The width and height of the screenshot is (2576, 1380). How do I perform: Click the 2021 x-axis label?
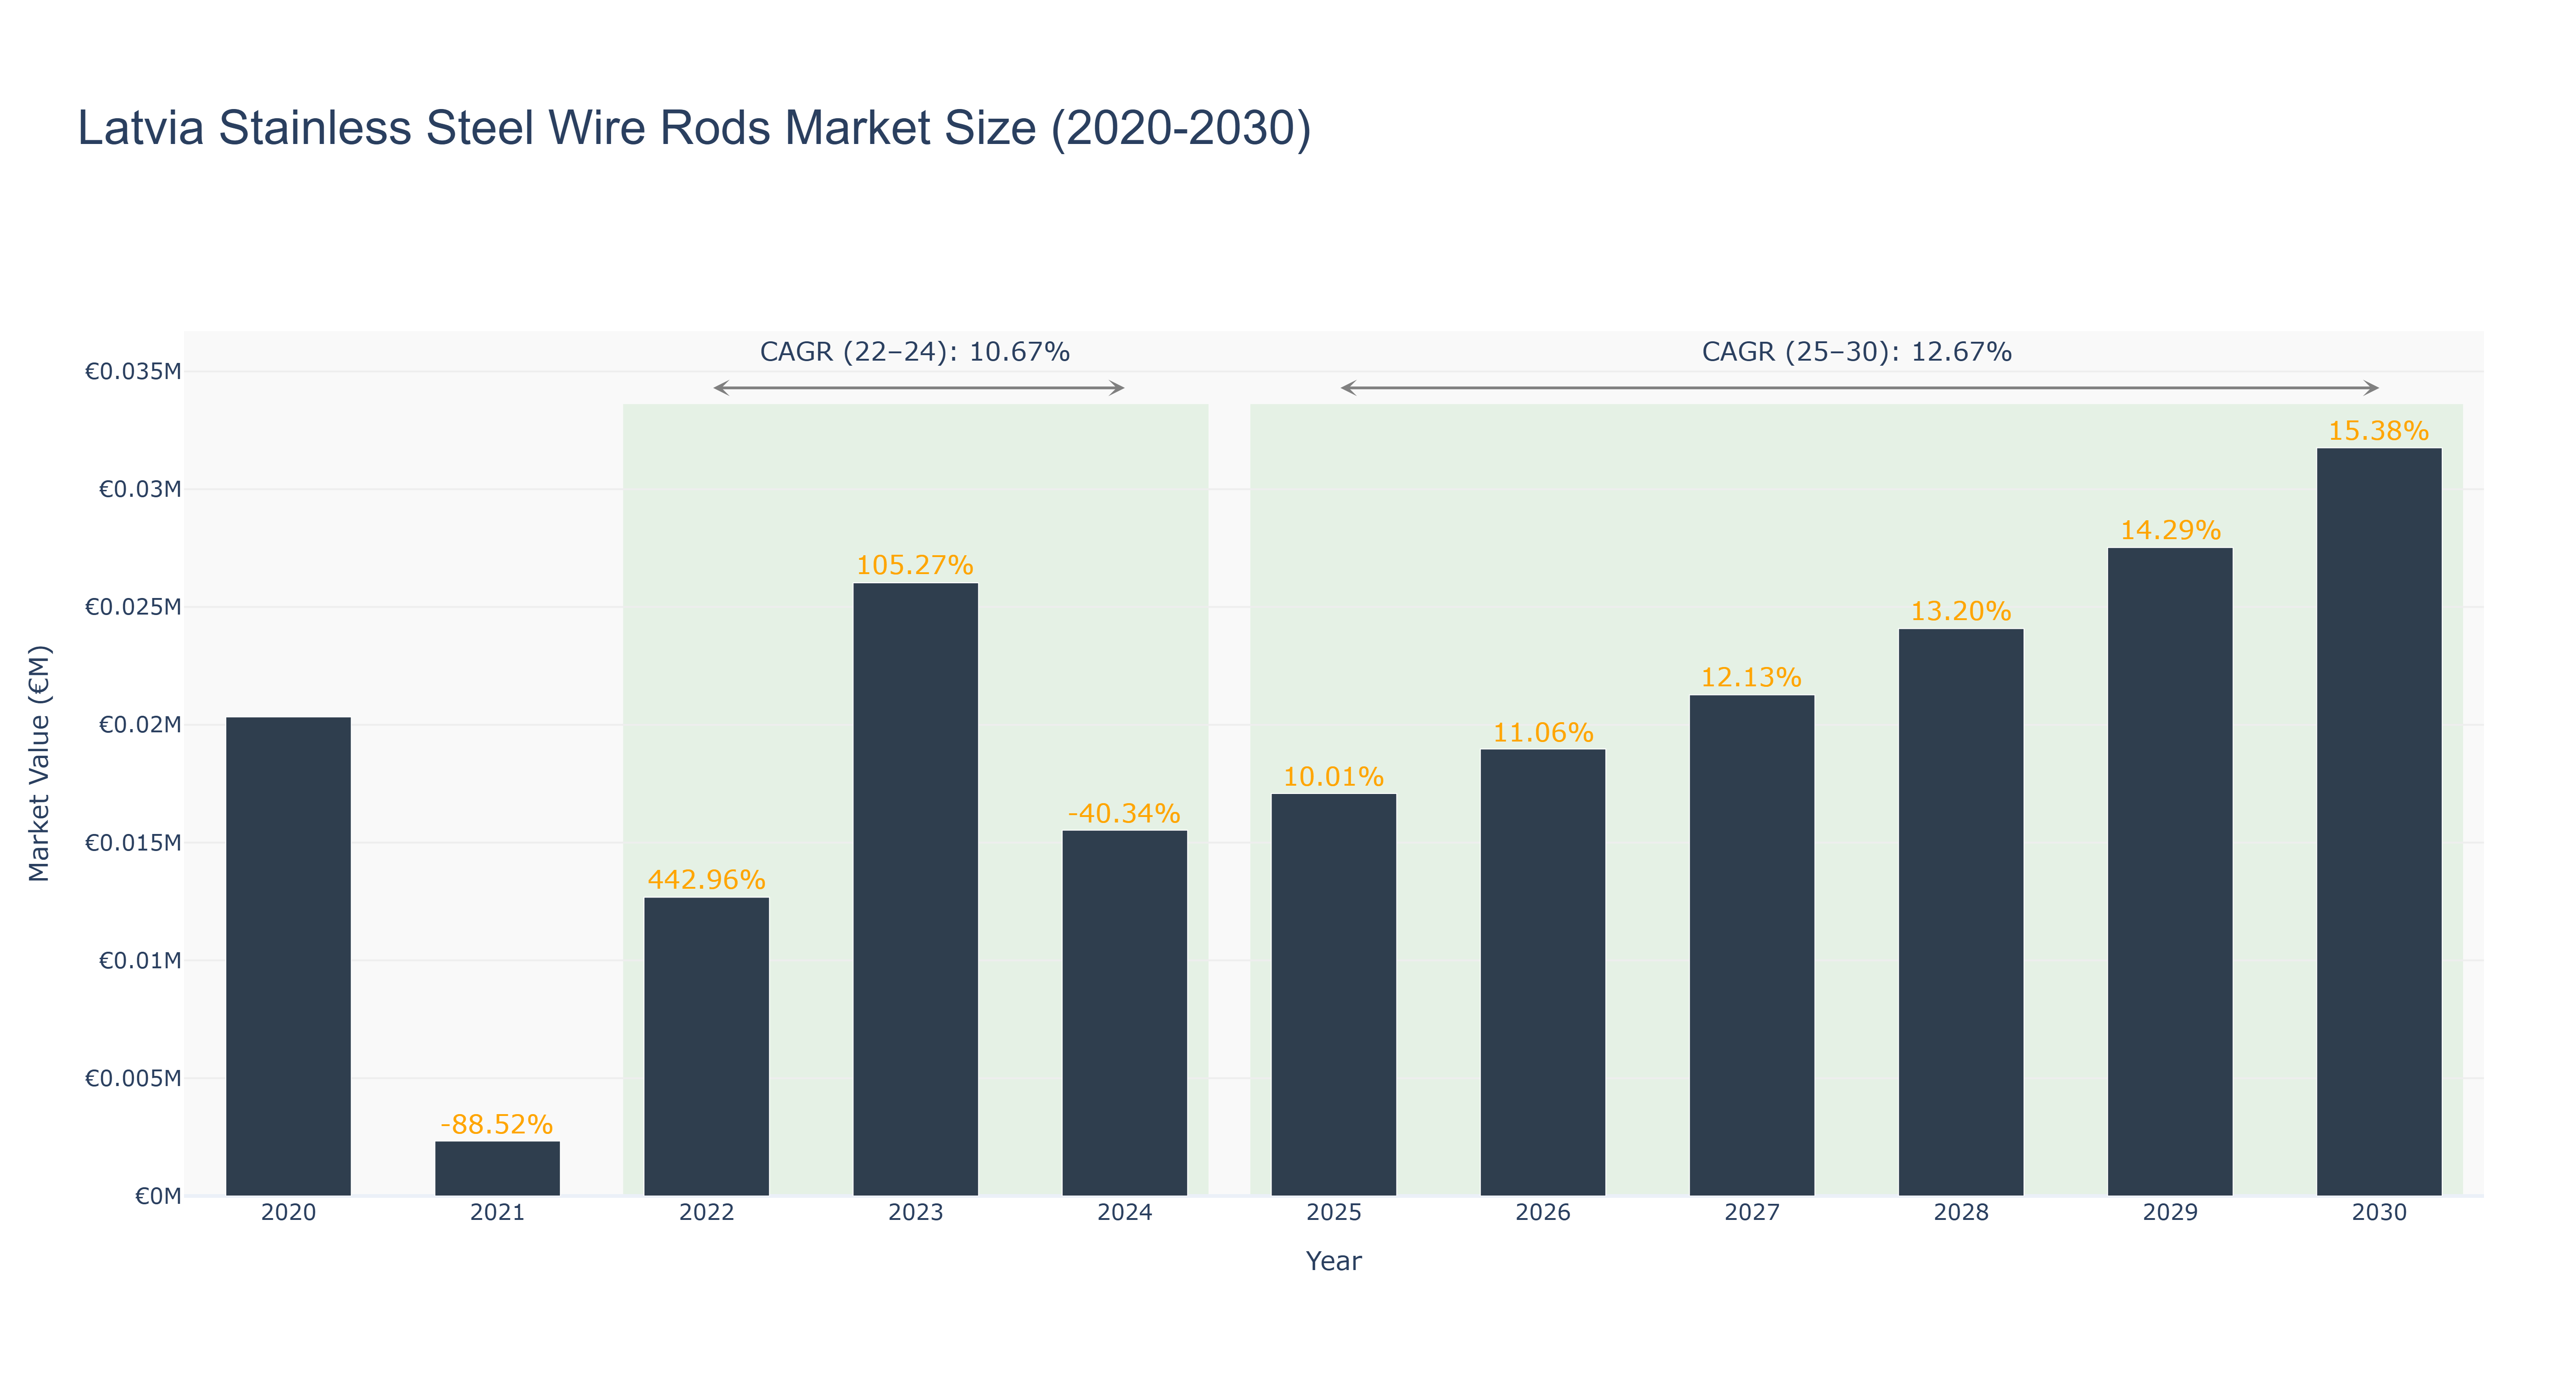(497, 1213)
